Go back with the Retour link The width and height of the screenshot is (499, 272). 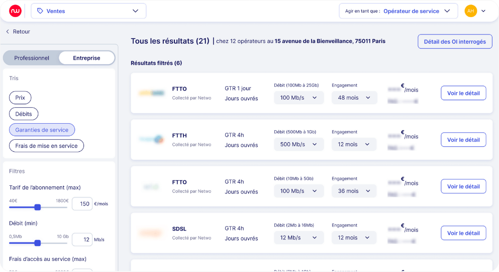coord(18,32)
